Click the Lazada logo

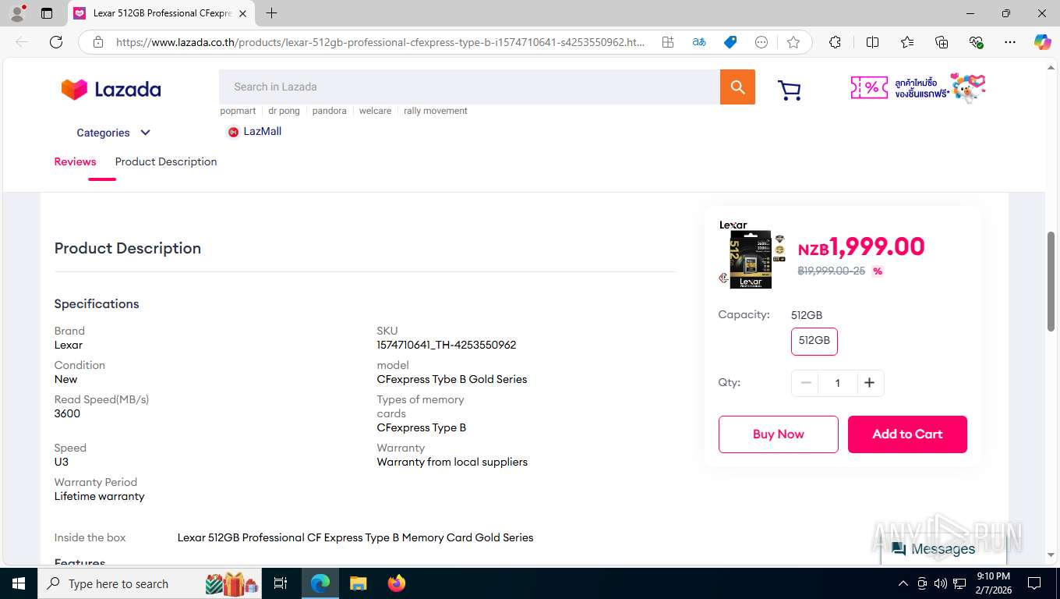coord(111,90)
